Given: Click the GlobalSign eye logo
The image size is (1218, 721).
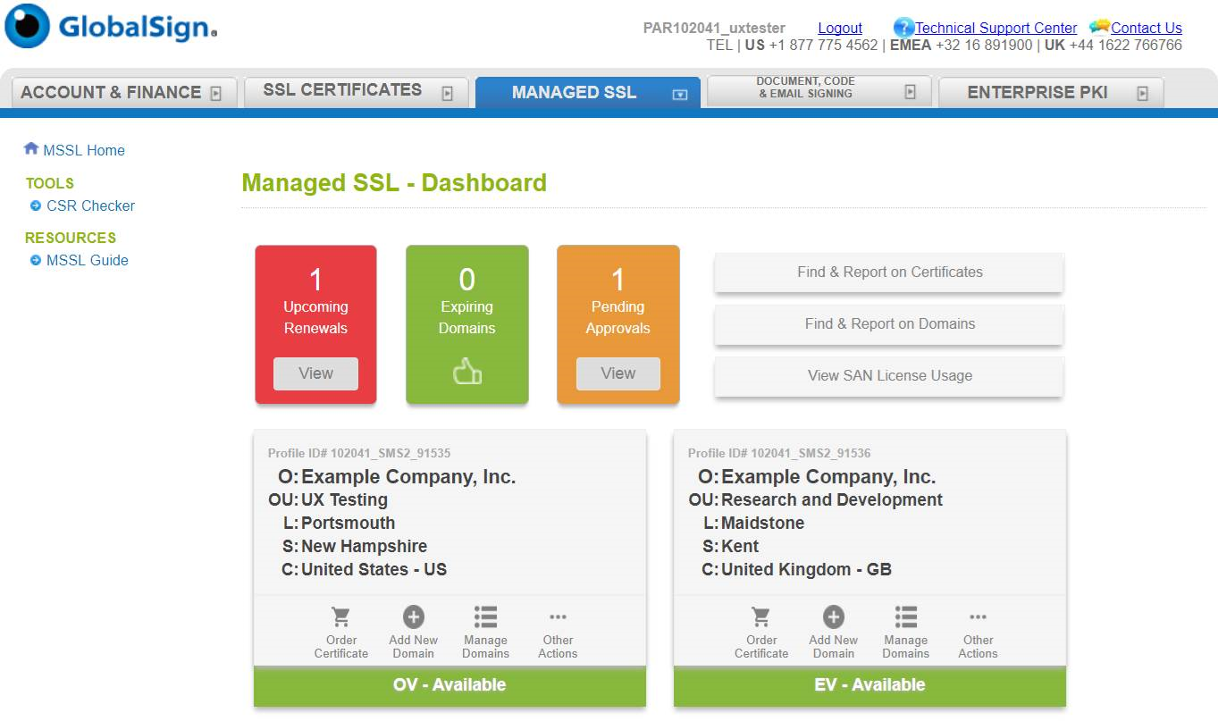Looking at the screenshot, I should [28, 26].
